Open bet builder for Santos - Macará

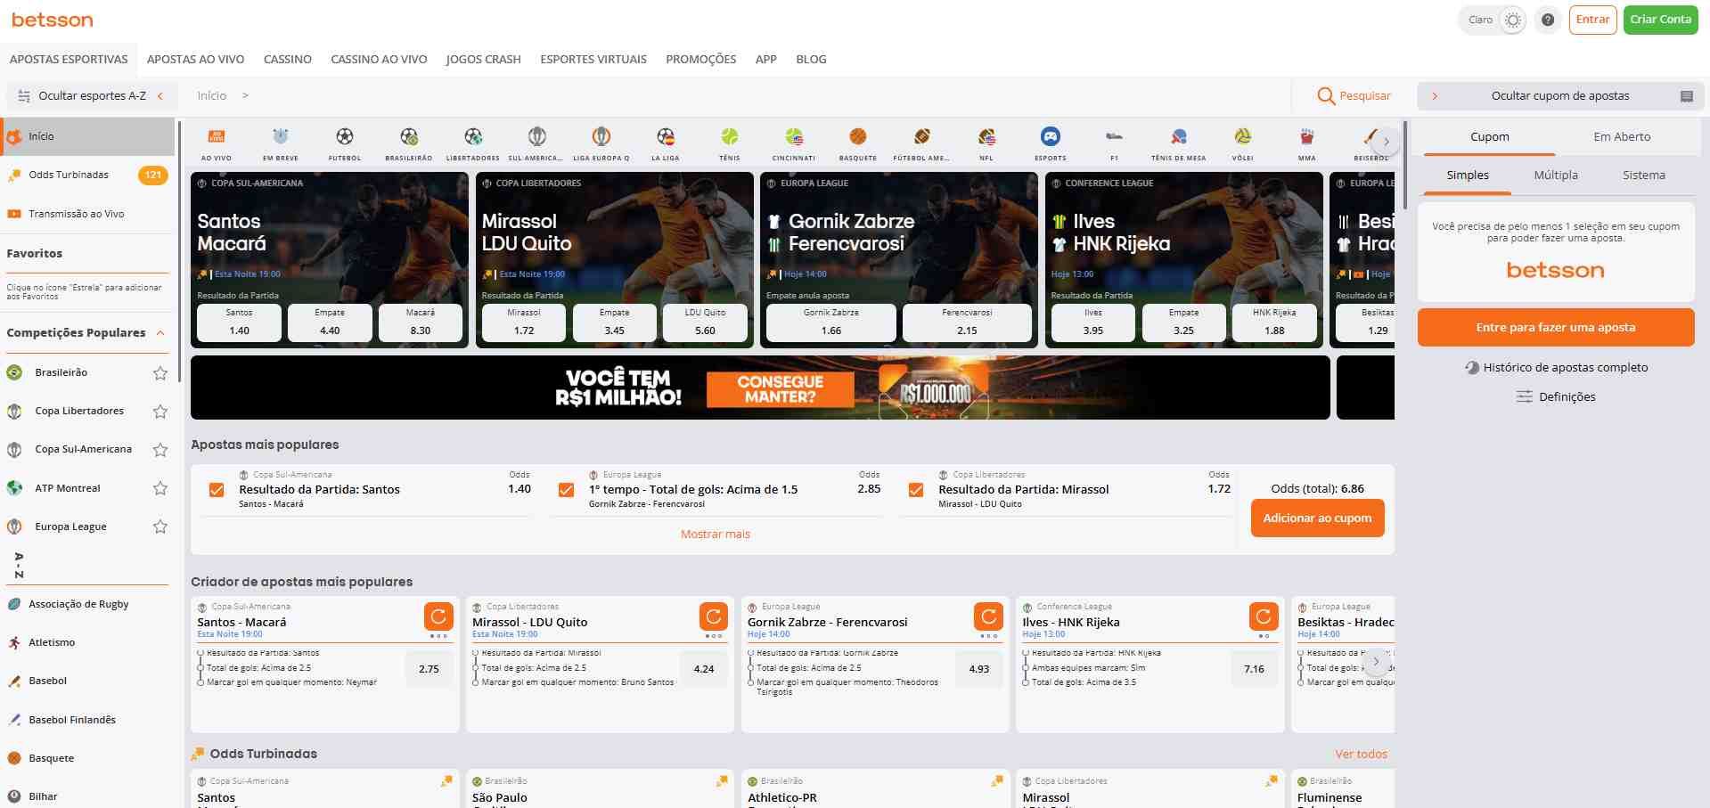pyautogui.click(x=438, y=616)
